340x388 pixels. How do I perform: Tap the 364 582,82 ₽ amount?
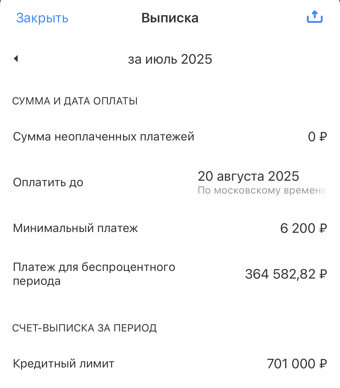(x=286, y=274)
